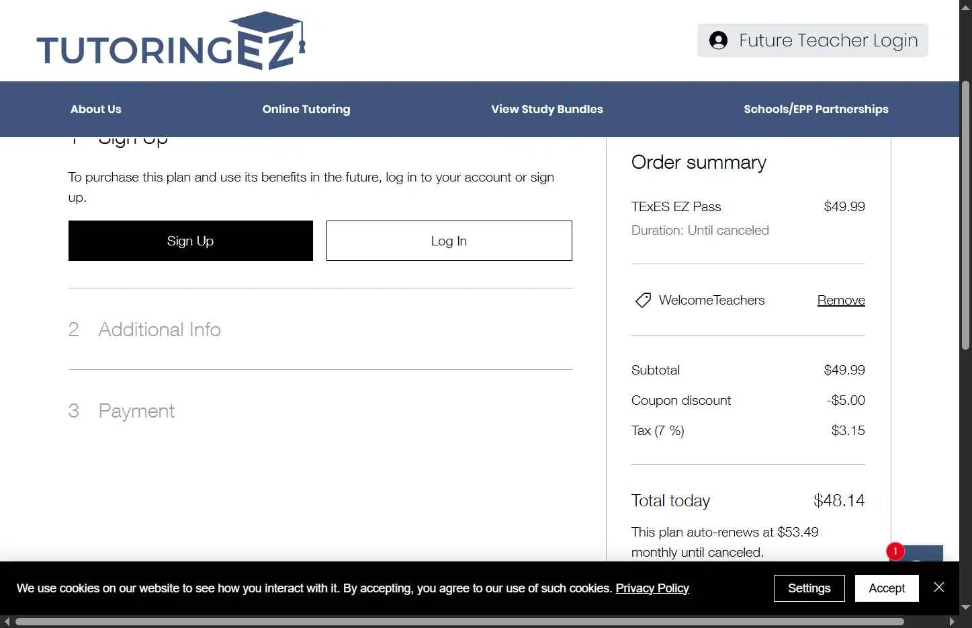Screen dimensions: 972x628
Task: Click the coupon tag icon
Action: coord(643,300)
